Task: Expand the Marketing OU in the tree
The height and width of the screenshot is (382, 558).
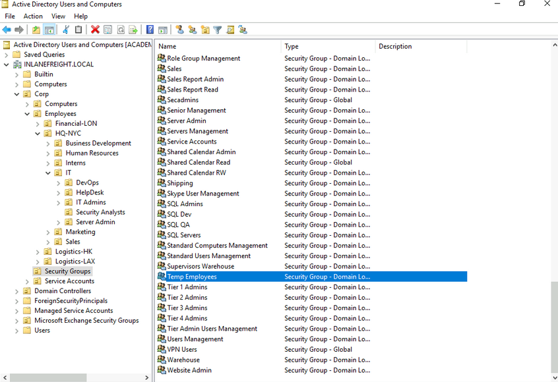Action: click(x=48, y=232)
